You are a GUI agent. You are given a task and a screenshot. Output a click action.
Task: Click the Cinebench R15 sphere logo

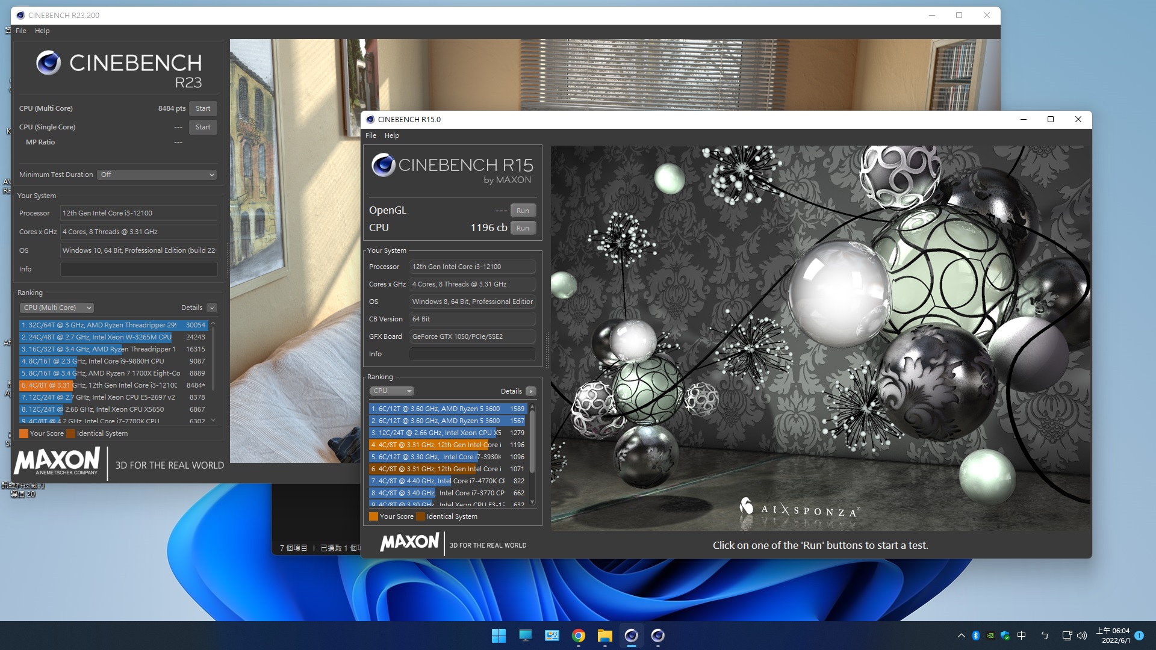click(x=383, y=164)
